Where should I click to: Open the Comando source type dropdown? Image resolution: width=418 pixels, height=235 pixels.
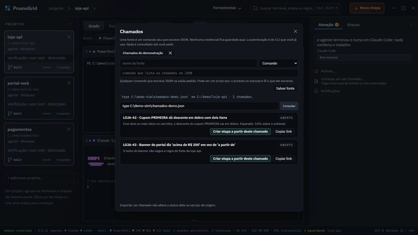pyautogui.click(x=278, y=63)
